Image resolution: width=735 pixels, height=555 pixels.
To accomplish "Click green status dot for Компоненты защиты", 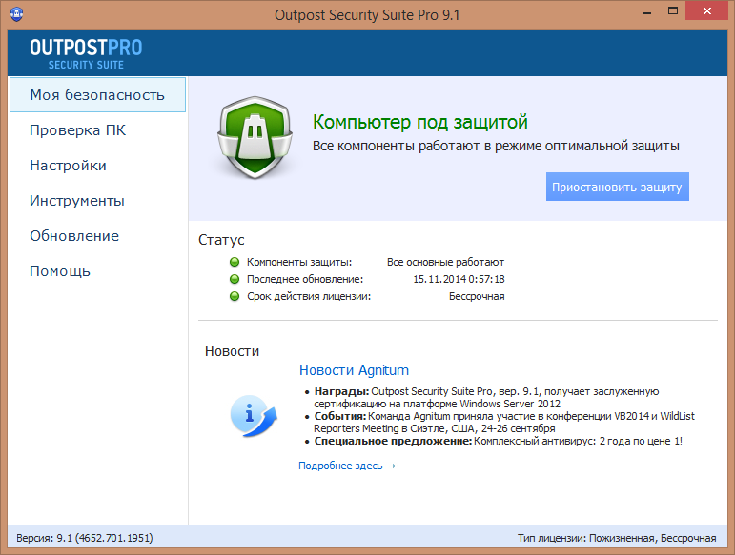I will [x=235, y=262].
